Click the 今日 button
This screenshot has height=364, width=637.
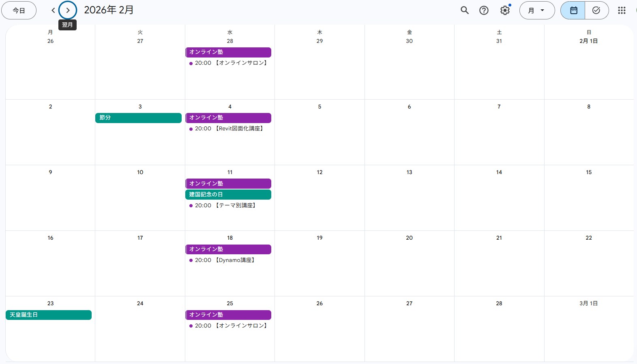pyautogui.click(x=19, y=11)
